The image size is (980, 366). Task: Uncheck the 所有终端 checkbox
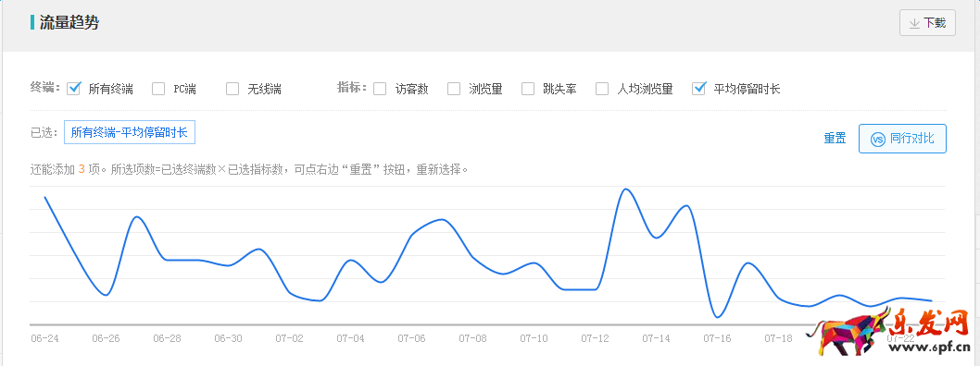[x=74, y=88]
